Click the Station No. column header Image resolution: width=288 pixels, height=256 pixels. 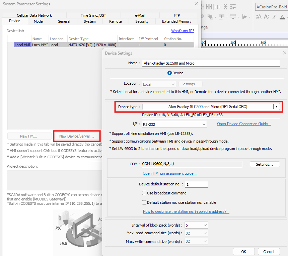point(178,39)
